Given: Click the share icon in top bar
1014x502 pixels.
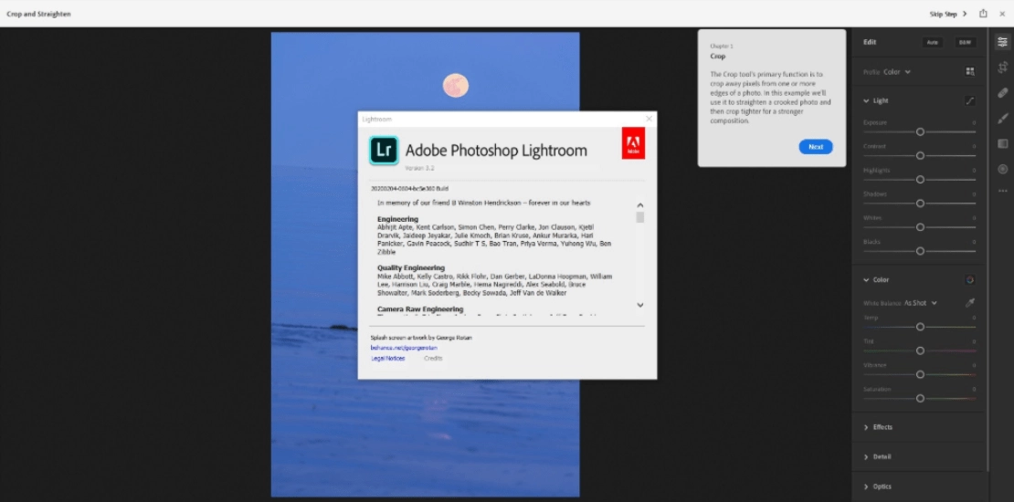Looking at the screenshot, I should [983, 14].
